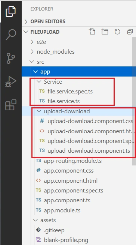This screenshot has width=136, height=245.
Task: Open the Run and Debug view
Action: (x=11, y=81)
